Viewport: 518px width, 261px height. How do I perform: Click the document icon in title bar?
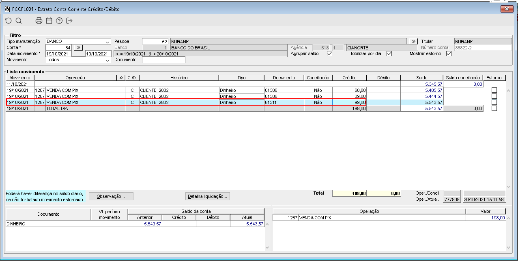(x=7, y=9)
